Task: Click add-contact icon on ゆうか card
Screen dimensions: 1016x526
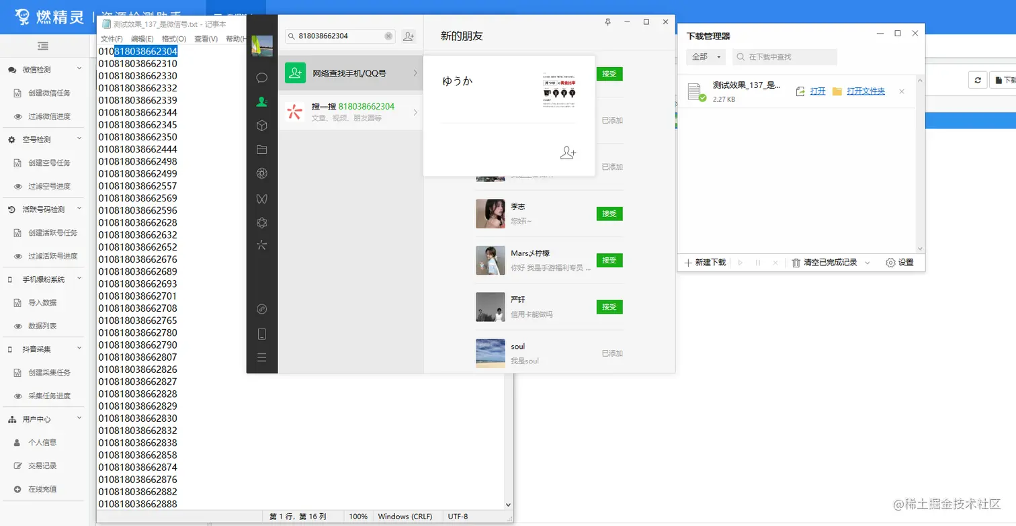Action: (x=568, y=153)
